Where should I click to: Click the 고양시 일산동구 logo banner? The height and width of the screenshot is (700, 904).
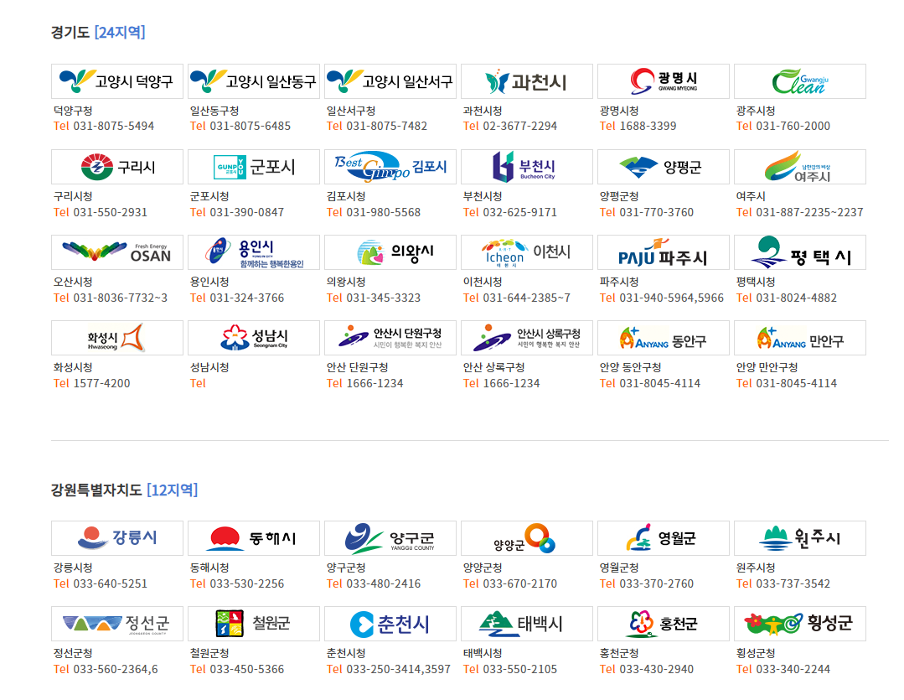click(254, 81)
